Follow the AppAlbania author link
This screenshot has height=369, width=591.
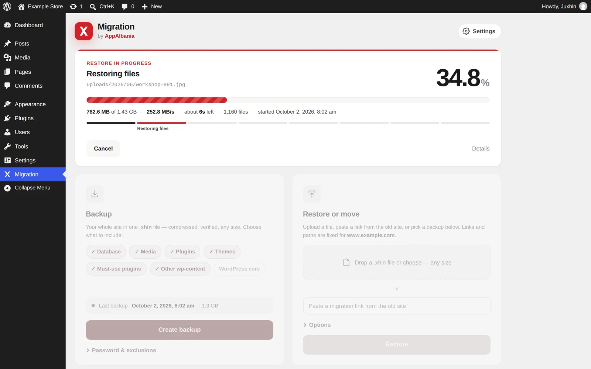pos(120,36)
